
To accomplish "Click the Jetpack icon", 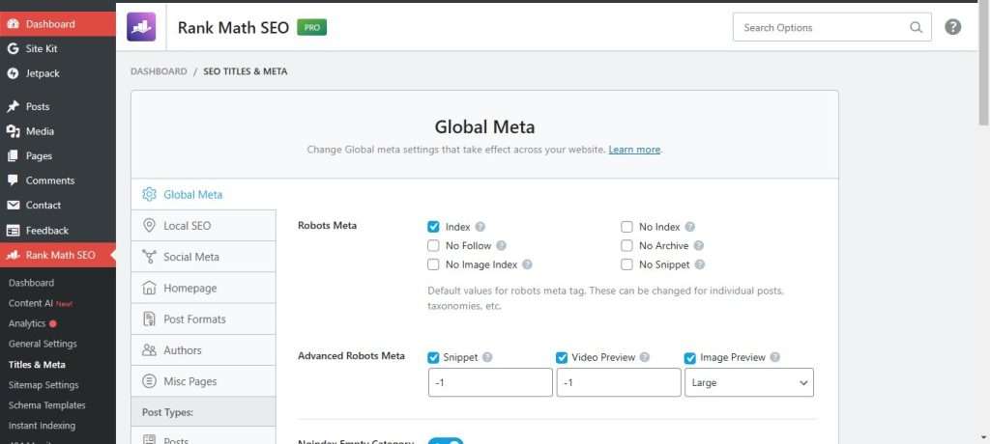I will pos(14,73).
